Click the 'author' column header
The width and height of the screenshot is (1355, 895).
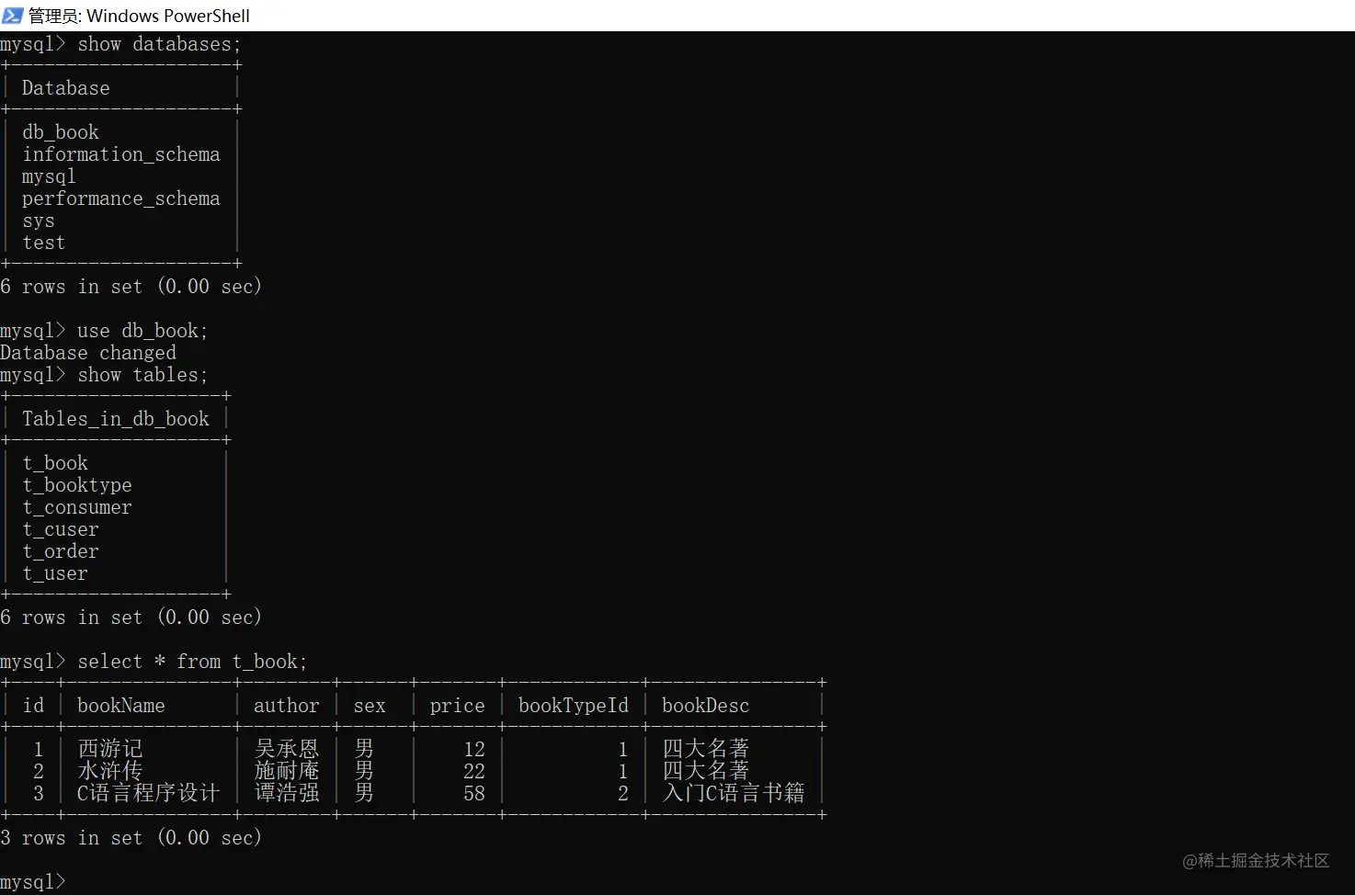click(x=287, y=706)
